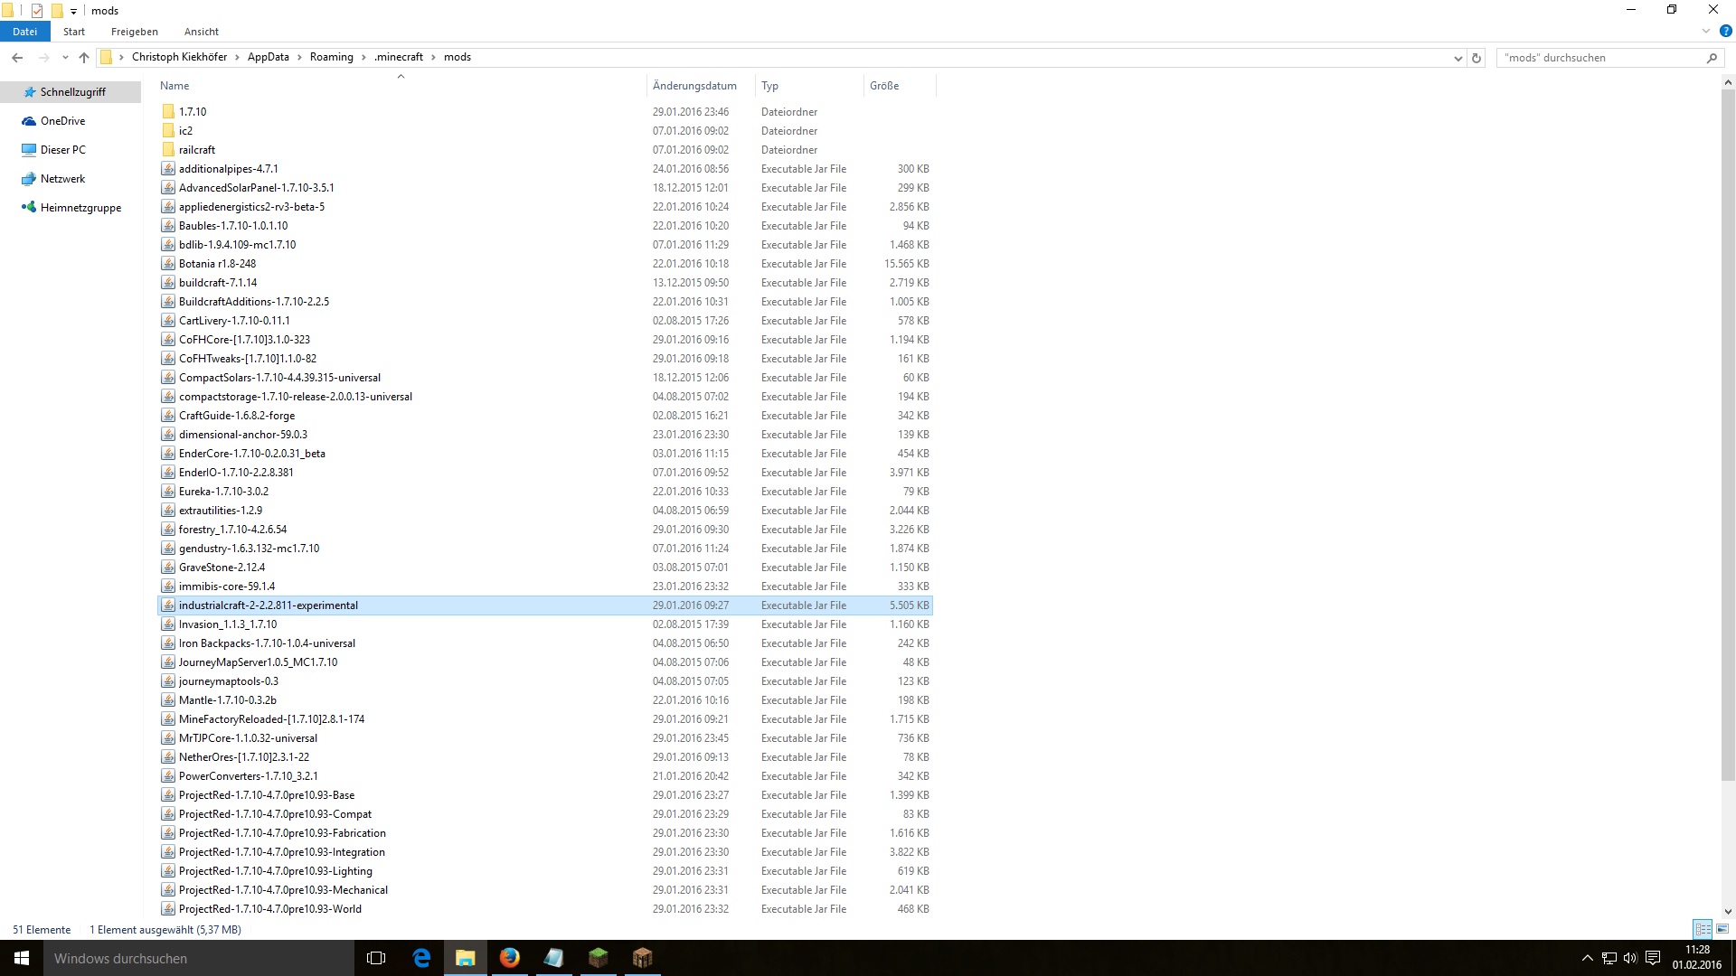
Task: Open the recent locations dropdown arrow
Action: pos(65,58)
